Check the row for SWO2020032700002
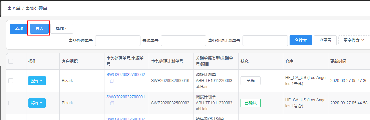 (11, 81)
